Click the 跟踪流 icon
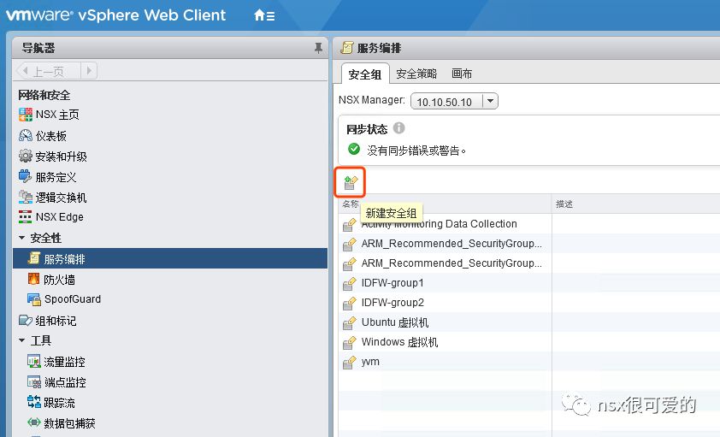Viewport: 720px width, 437px height. tap(33, 402)
